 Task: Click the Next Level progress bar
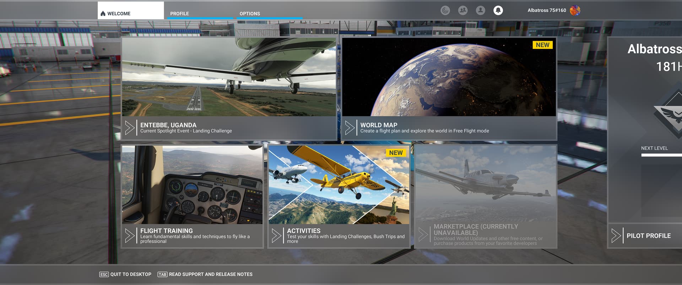[x=661, y=155]
